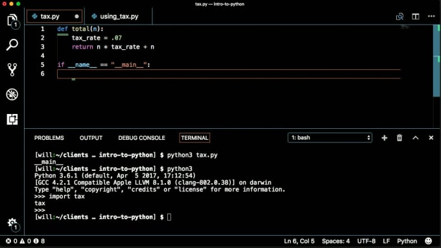
Task: Open the Debug view in activity bar
Action: point(12,95)
